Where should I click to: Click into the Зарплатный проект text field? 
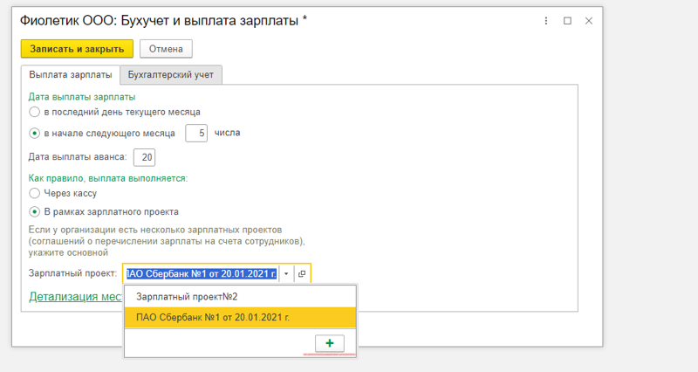tap(202, 273)
